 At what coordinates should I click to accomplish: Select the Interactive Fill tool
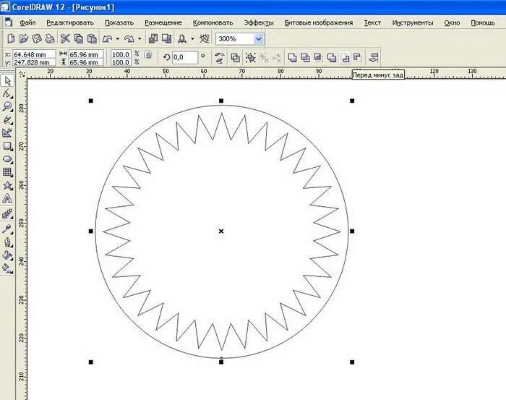click(7, 268)
